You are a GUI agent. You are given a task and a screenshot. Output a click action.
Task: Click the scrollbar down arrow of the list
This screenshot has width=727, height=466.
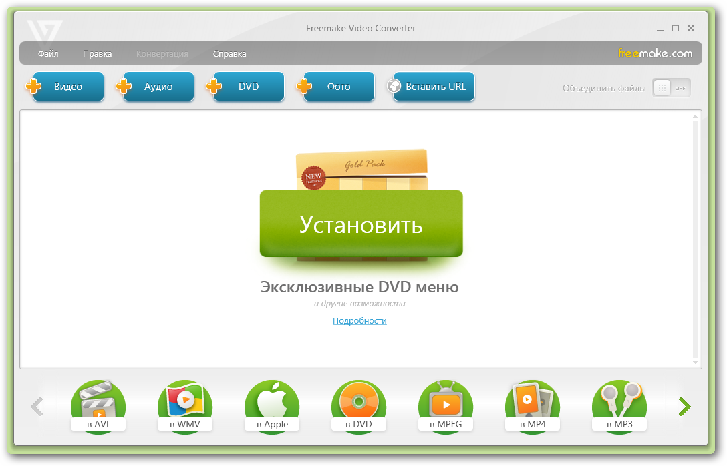pyautogui.click(x=695, y=363)
